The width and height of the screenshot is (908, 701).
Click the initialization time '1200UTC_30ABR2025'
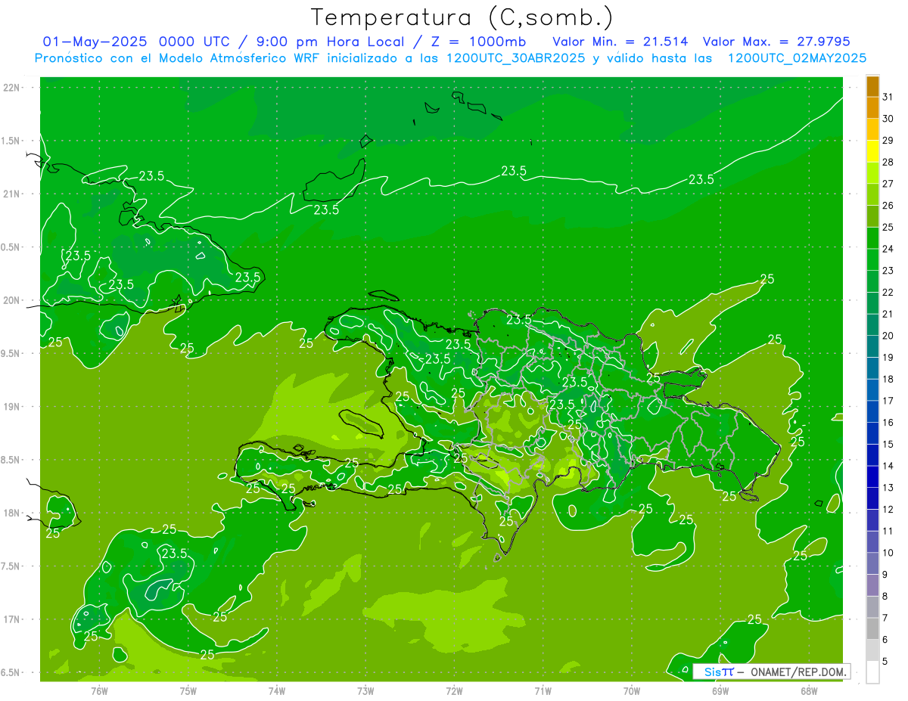pyautogui.click(x=515, y=58)
